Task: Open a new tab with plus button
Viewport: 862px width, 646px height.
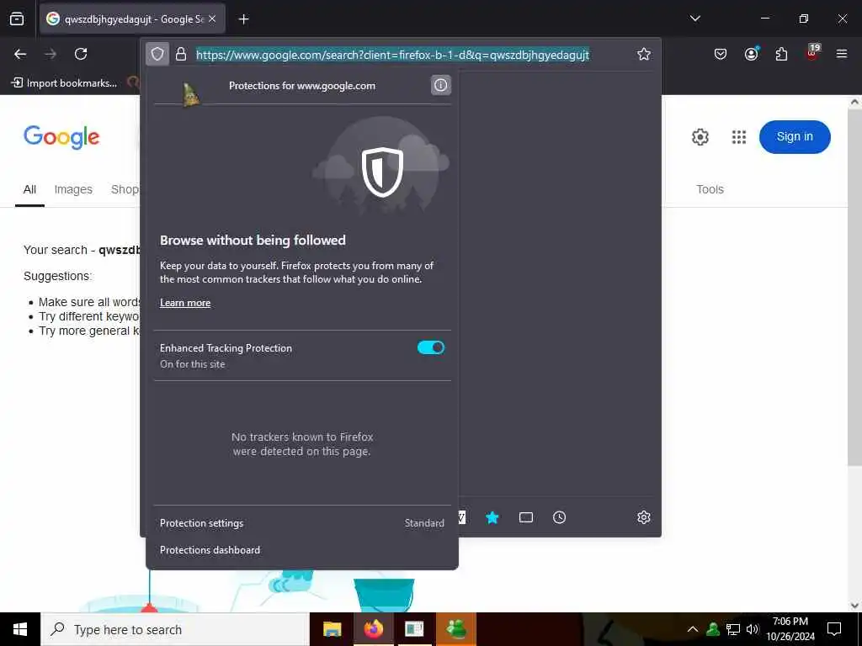Action: (x=243, y=19)
